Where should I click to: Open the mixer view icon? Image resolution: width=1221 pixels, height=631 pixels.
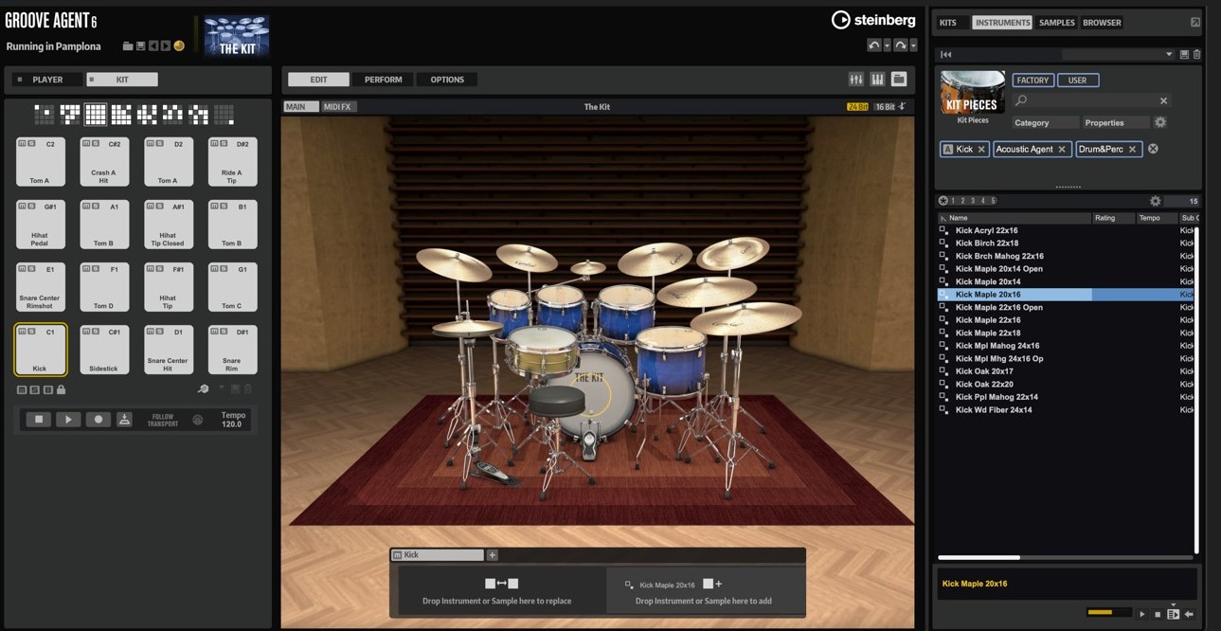point(856,80)
